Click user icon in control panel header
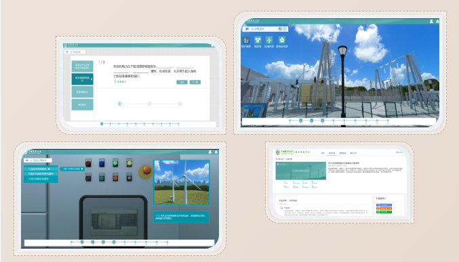 (210, 152)
